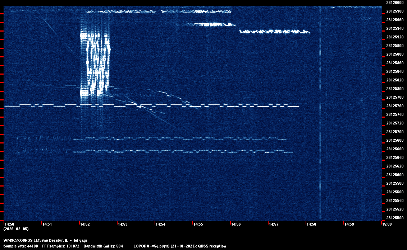Select the 15:00 time marker

[387, 224]
